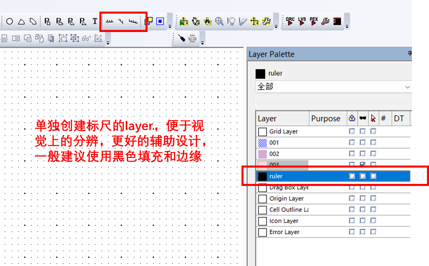The image size is (429, 266).
Task: Click the Instance tool icon
Action: click(148, 21)
